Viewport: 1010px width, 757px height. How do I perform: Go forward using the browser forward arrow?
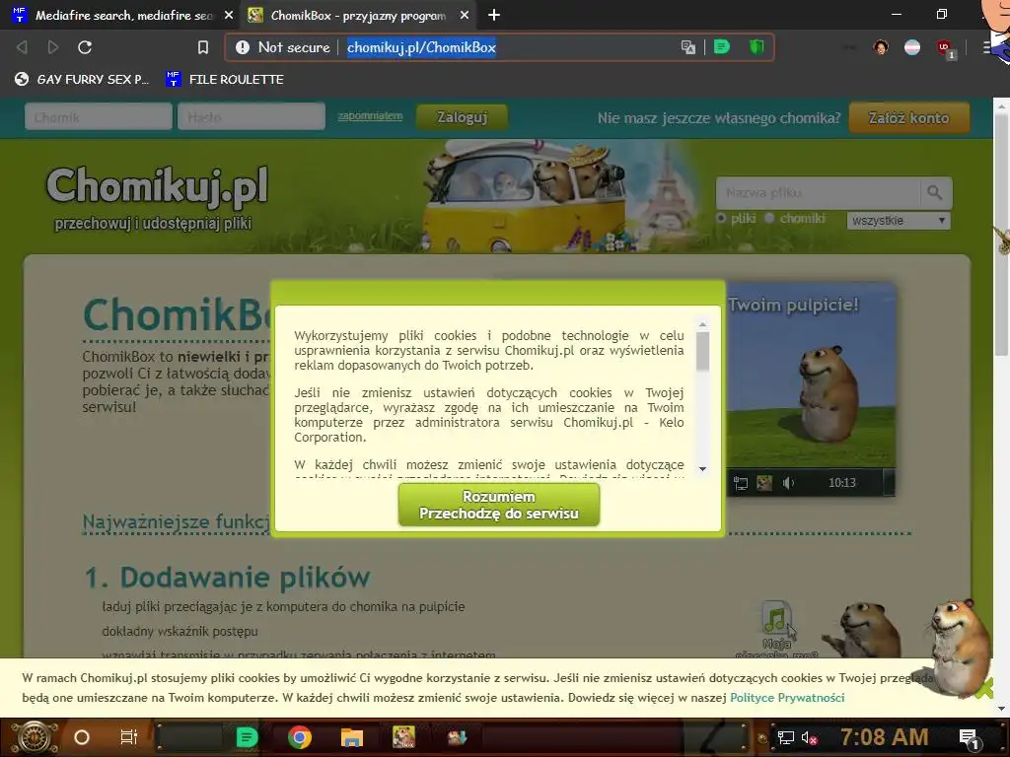click(x=53, y=47)
